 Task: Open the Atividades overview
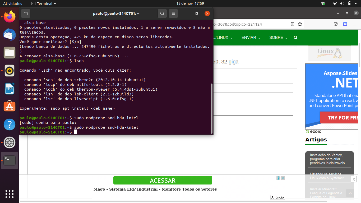(x=13, y=4)
